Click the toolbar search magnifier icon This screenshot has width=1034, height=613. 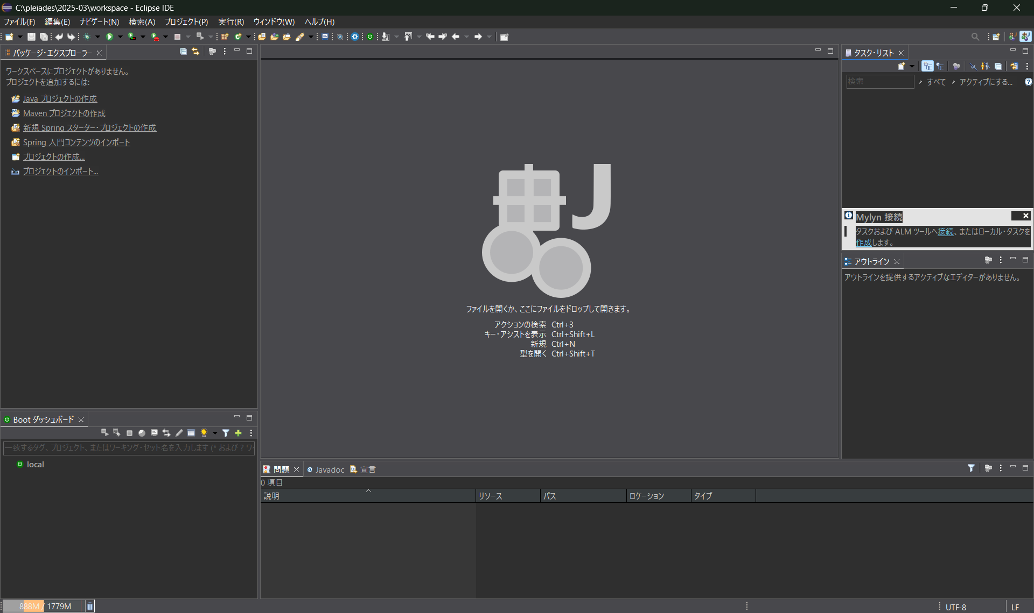975,37
